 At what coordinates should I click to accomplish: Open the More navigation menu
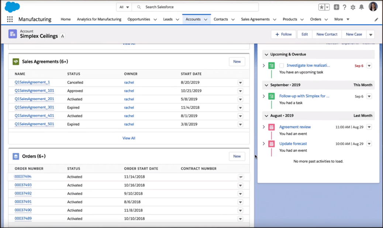point(341,19)
